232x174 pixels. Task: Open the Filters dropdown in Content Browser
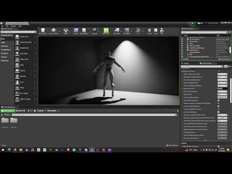pos(7,115)
